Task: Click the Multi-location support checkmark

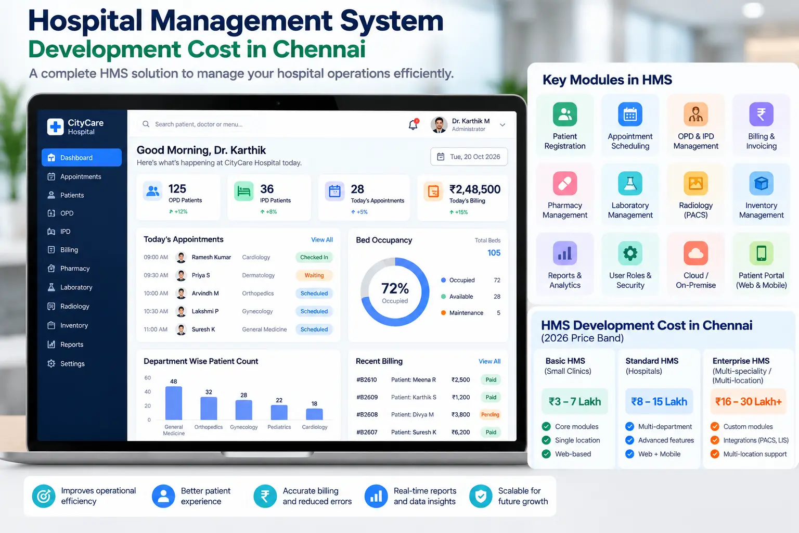Action: [715, 454]
